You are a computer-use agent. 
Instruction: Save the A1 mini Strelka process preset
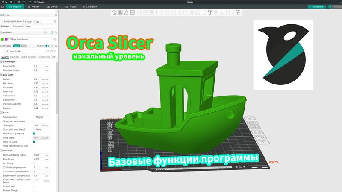click(x=48, y=51)
